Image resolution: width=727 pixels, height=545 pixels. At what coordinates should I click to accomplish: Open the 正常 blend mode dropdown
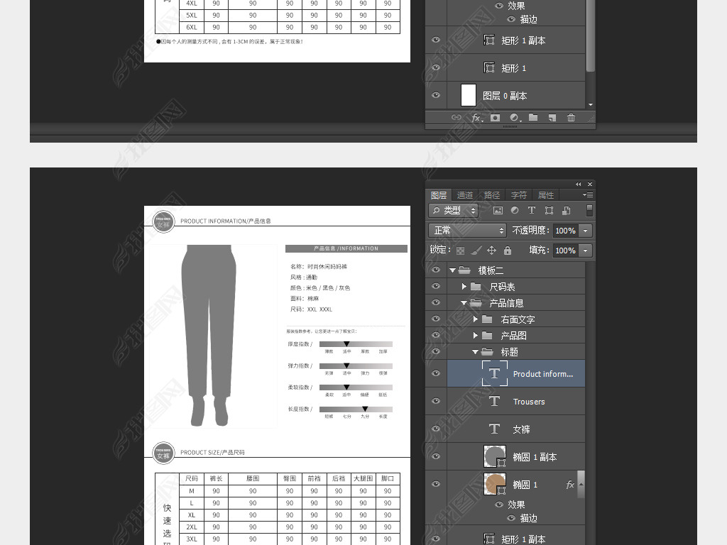pyautogui.click(x=467, y=231)
